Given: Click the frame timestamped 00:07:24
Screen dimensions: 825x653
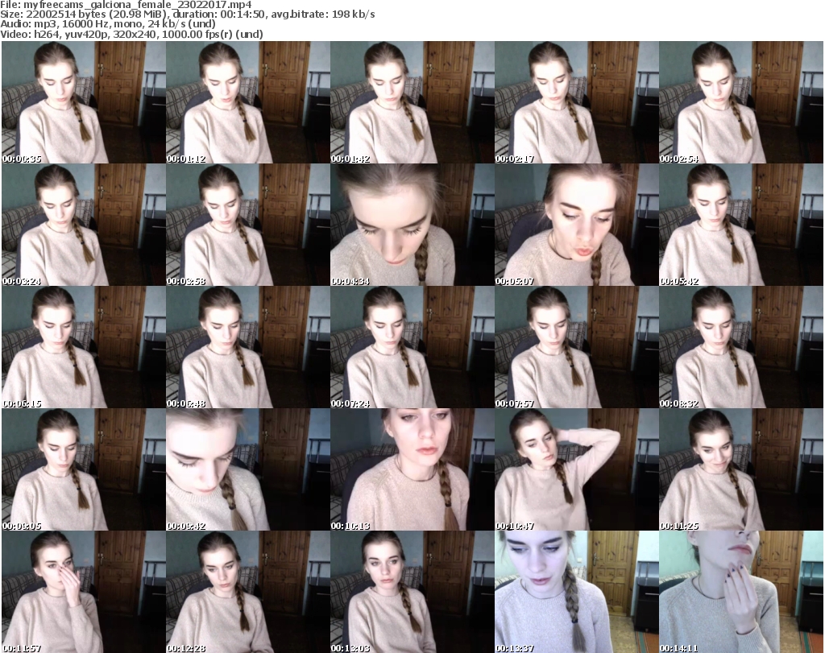Looking at the screenshot, I should (412, 348).
